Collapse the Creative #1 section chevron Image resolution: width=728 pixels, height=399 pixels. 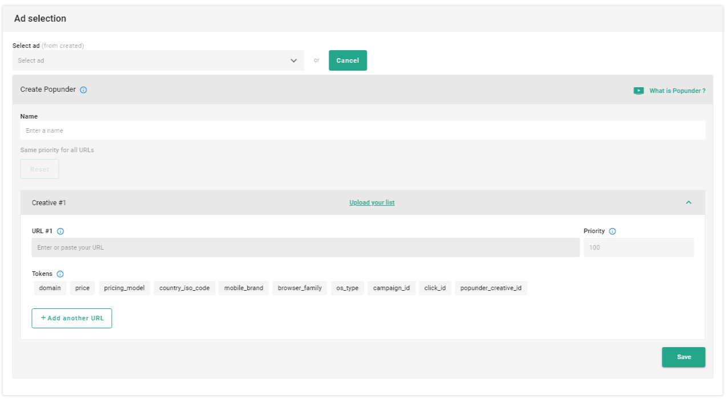(x=689, y=202)
